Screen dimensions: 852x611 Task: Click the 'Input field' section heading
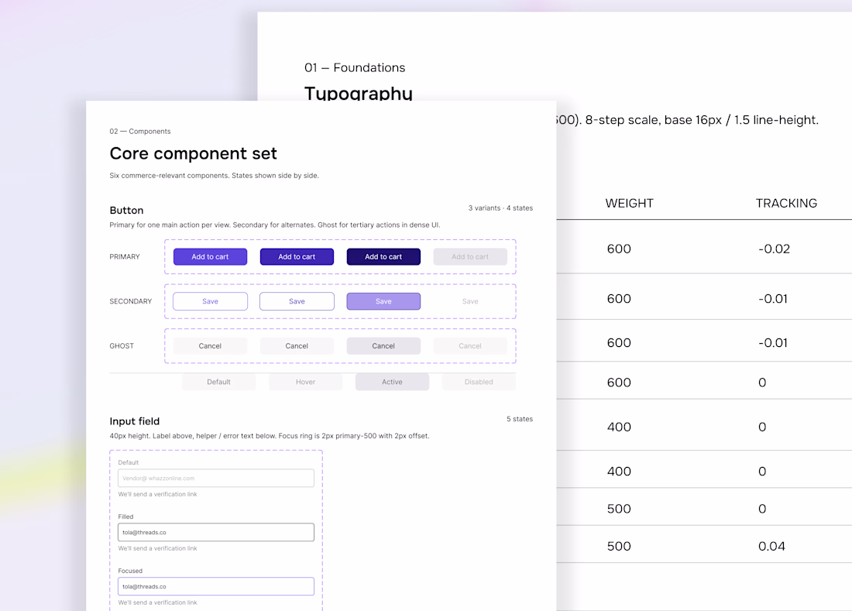pyautogui.click(x=134, y=421)
